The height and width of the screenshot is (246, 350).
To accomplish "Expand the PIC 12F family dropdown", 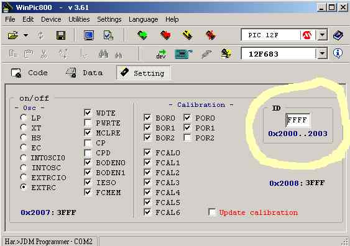I will (x=322, y=35).
